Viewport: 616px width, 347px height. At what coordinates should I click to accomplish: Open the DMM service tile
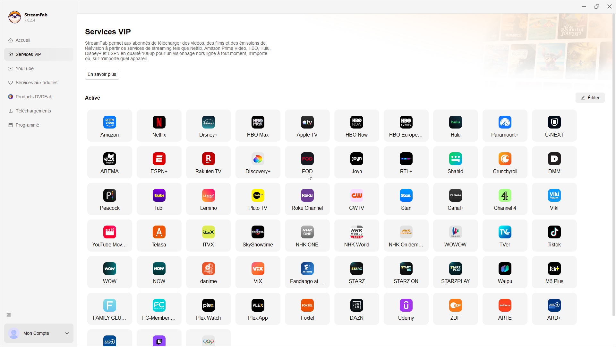coord(554,162)
